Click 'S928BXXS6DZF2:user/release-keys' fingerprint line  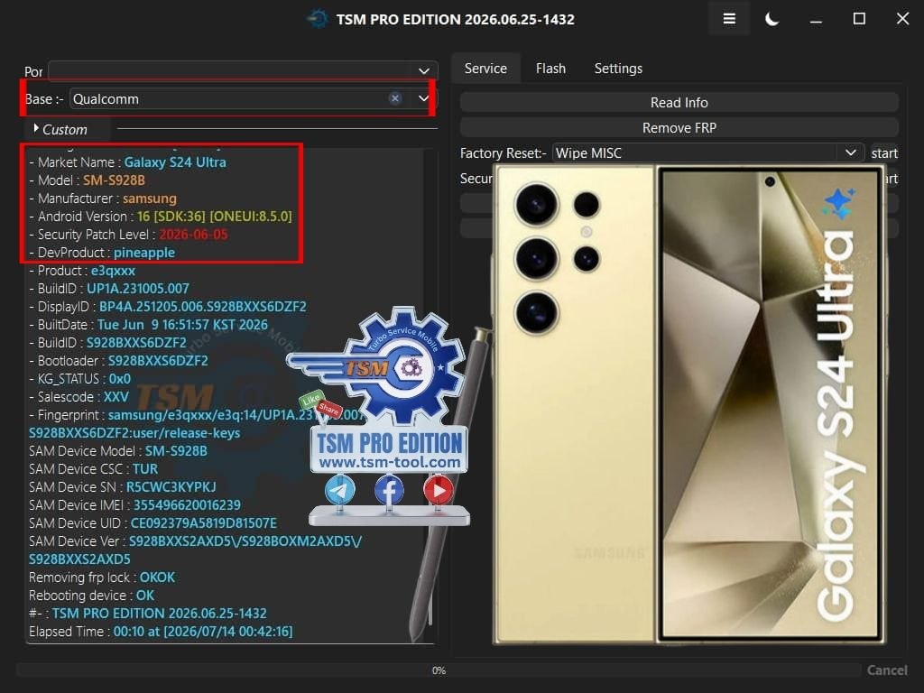[x=134, y=433]
